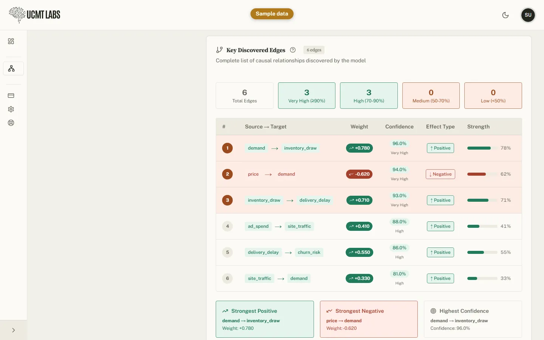Viewport: 544px width, 340px height.
Task: Click rank badge 2 in the edge table
Action: pyautogui.click(x=227, y=174)
